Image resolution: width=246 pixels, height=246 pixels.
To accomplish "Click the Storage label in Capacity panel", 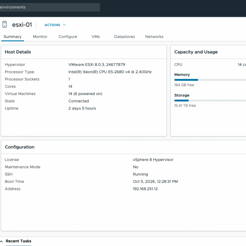I will coord(182,96).
